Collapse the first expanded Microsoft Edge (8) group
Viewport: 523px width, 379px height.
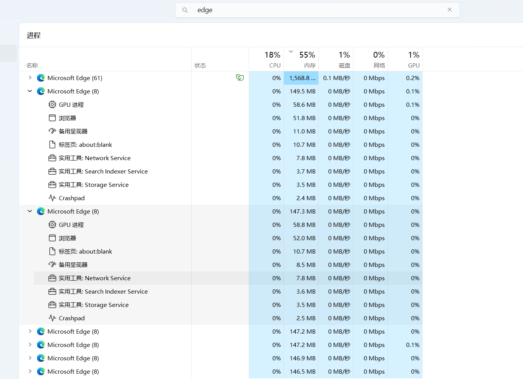point(30,91)
